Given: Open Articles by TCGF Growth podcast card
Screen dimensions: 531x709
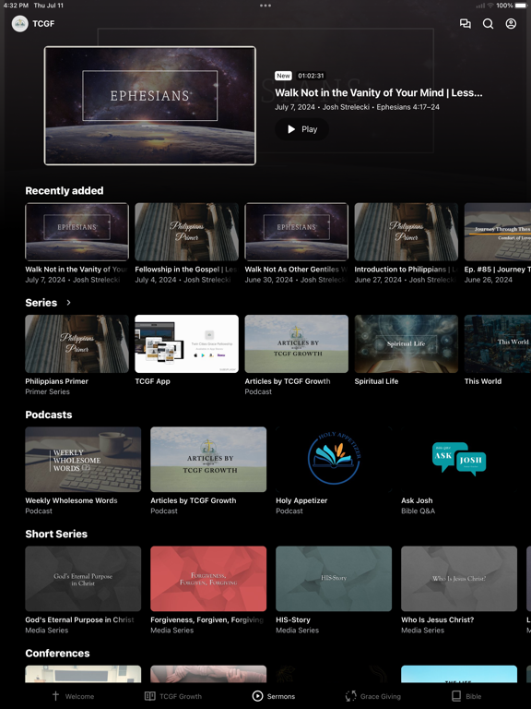Looking at the screenshot, I should 208,460.
